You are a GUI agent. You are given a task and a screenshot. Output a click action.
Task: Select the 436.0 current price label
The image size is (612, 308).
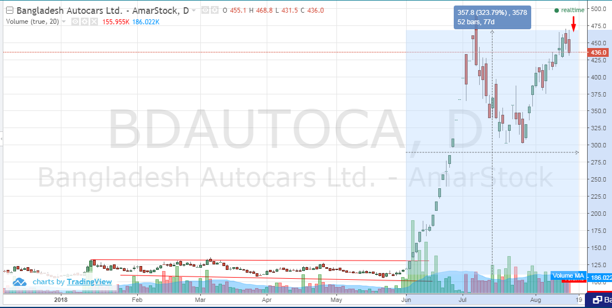click(x=598, y=52)
